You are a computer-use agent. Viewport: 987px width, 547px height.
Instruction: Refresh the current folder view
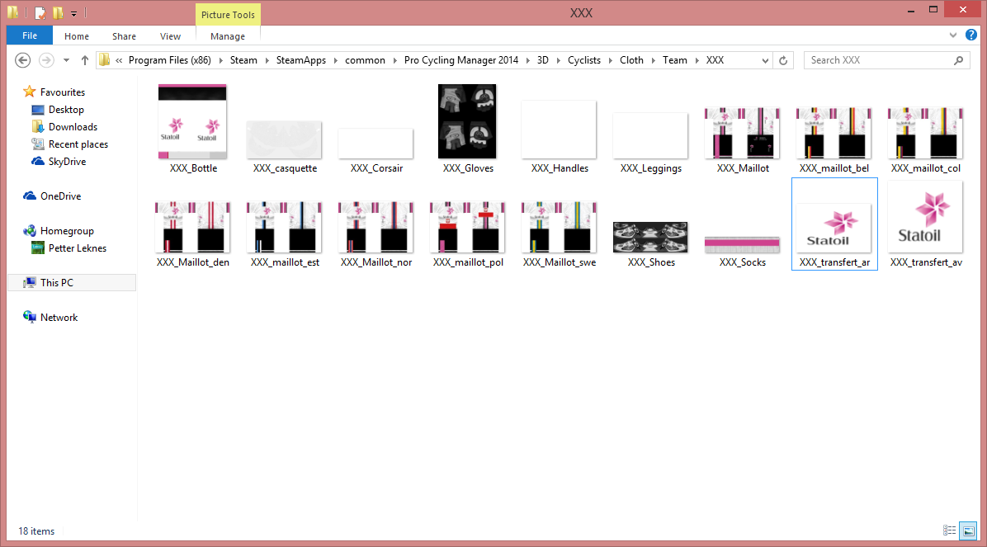click(x=783, y=60)
